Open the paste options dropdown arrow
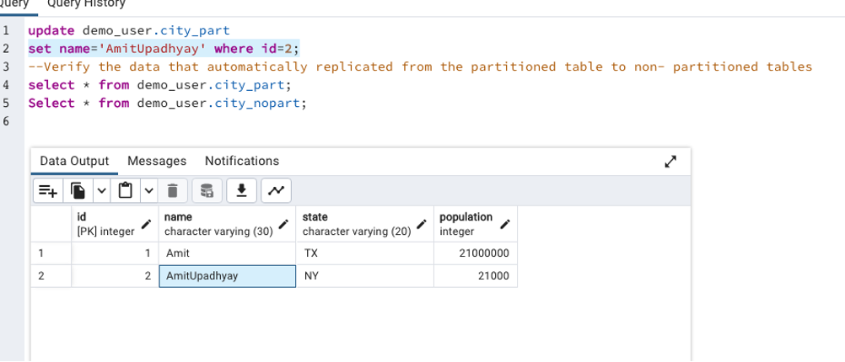Image resolution: width=845 pixels, height=362 pixels. tap(149, 191)
